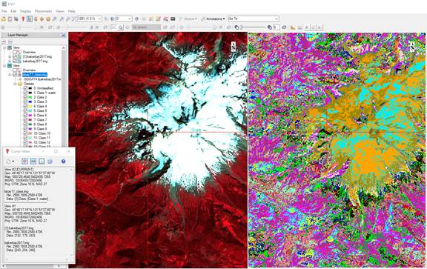Viewport: 427px width, 269px height.
Task: Open the zoom scale combo box
Action: tap(90, 19)
